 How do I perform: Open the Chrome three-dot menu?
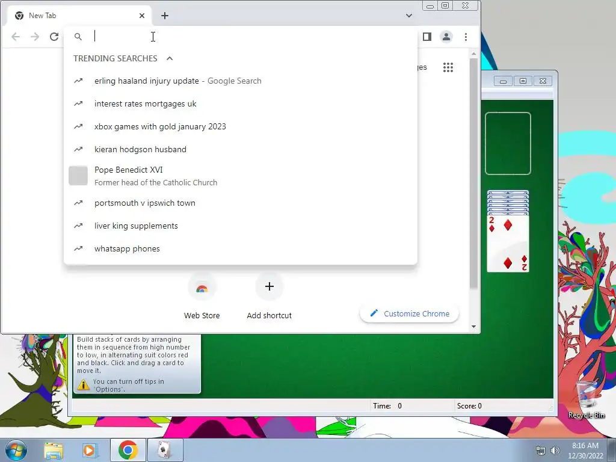coord(466,37)
